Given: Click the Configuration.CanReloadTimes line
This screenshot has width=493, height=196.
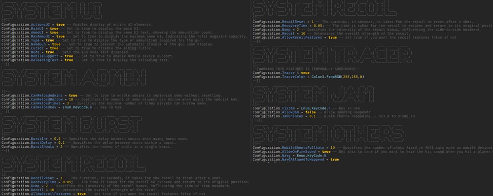Looking at the screenshot, I should pos(105,103).
